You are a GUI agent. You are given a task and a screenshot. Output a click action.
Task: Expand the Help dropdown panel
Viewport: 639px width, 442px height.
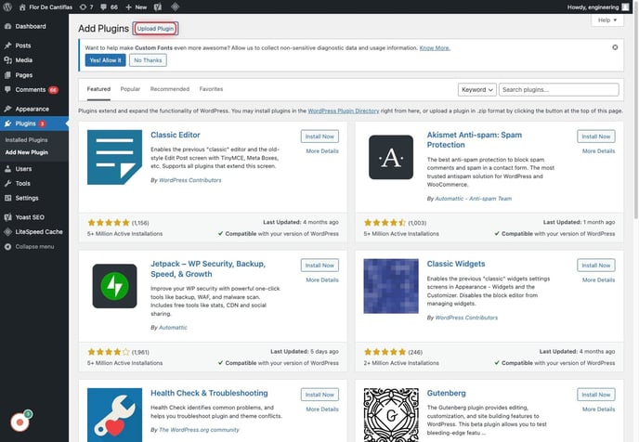click(607, 19)
